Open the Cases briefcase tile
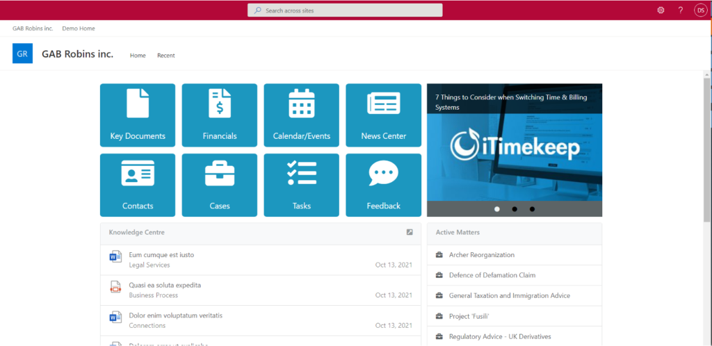712x346 pixels. (x=220, y=185)
